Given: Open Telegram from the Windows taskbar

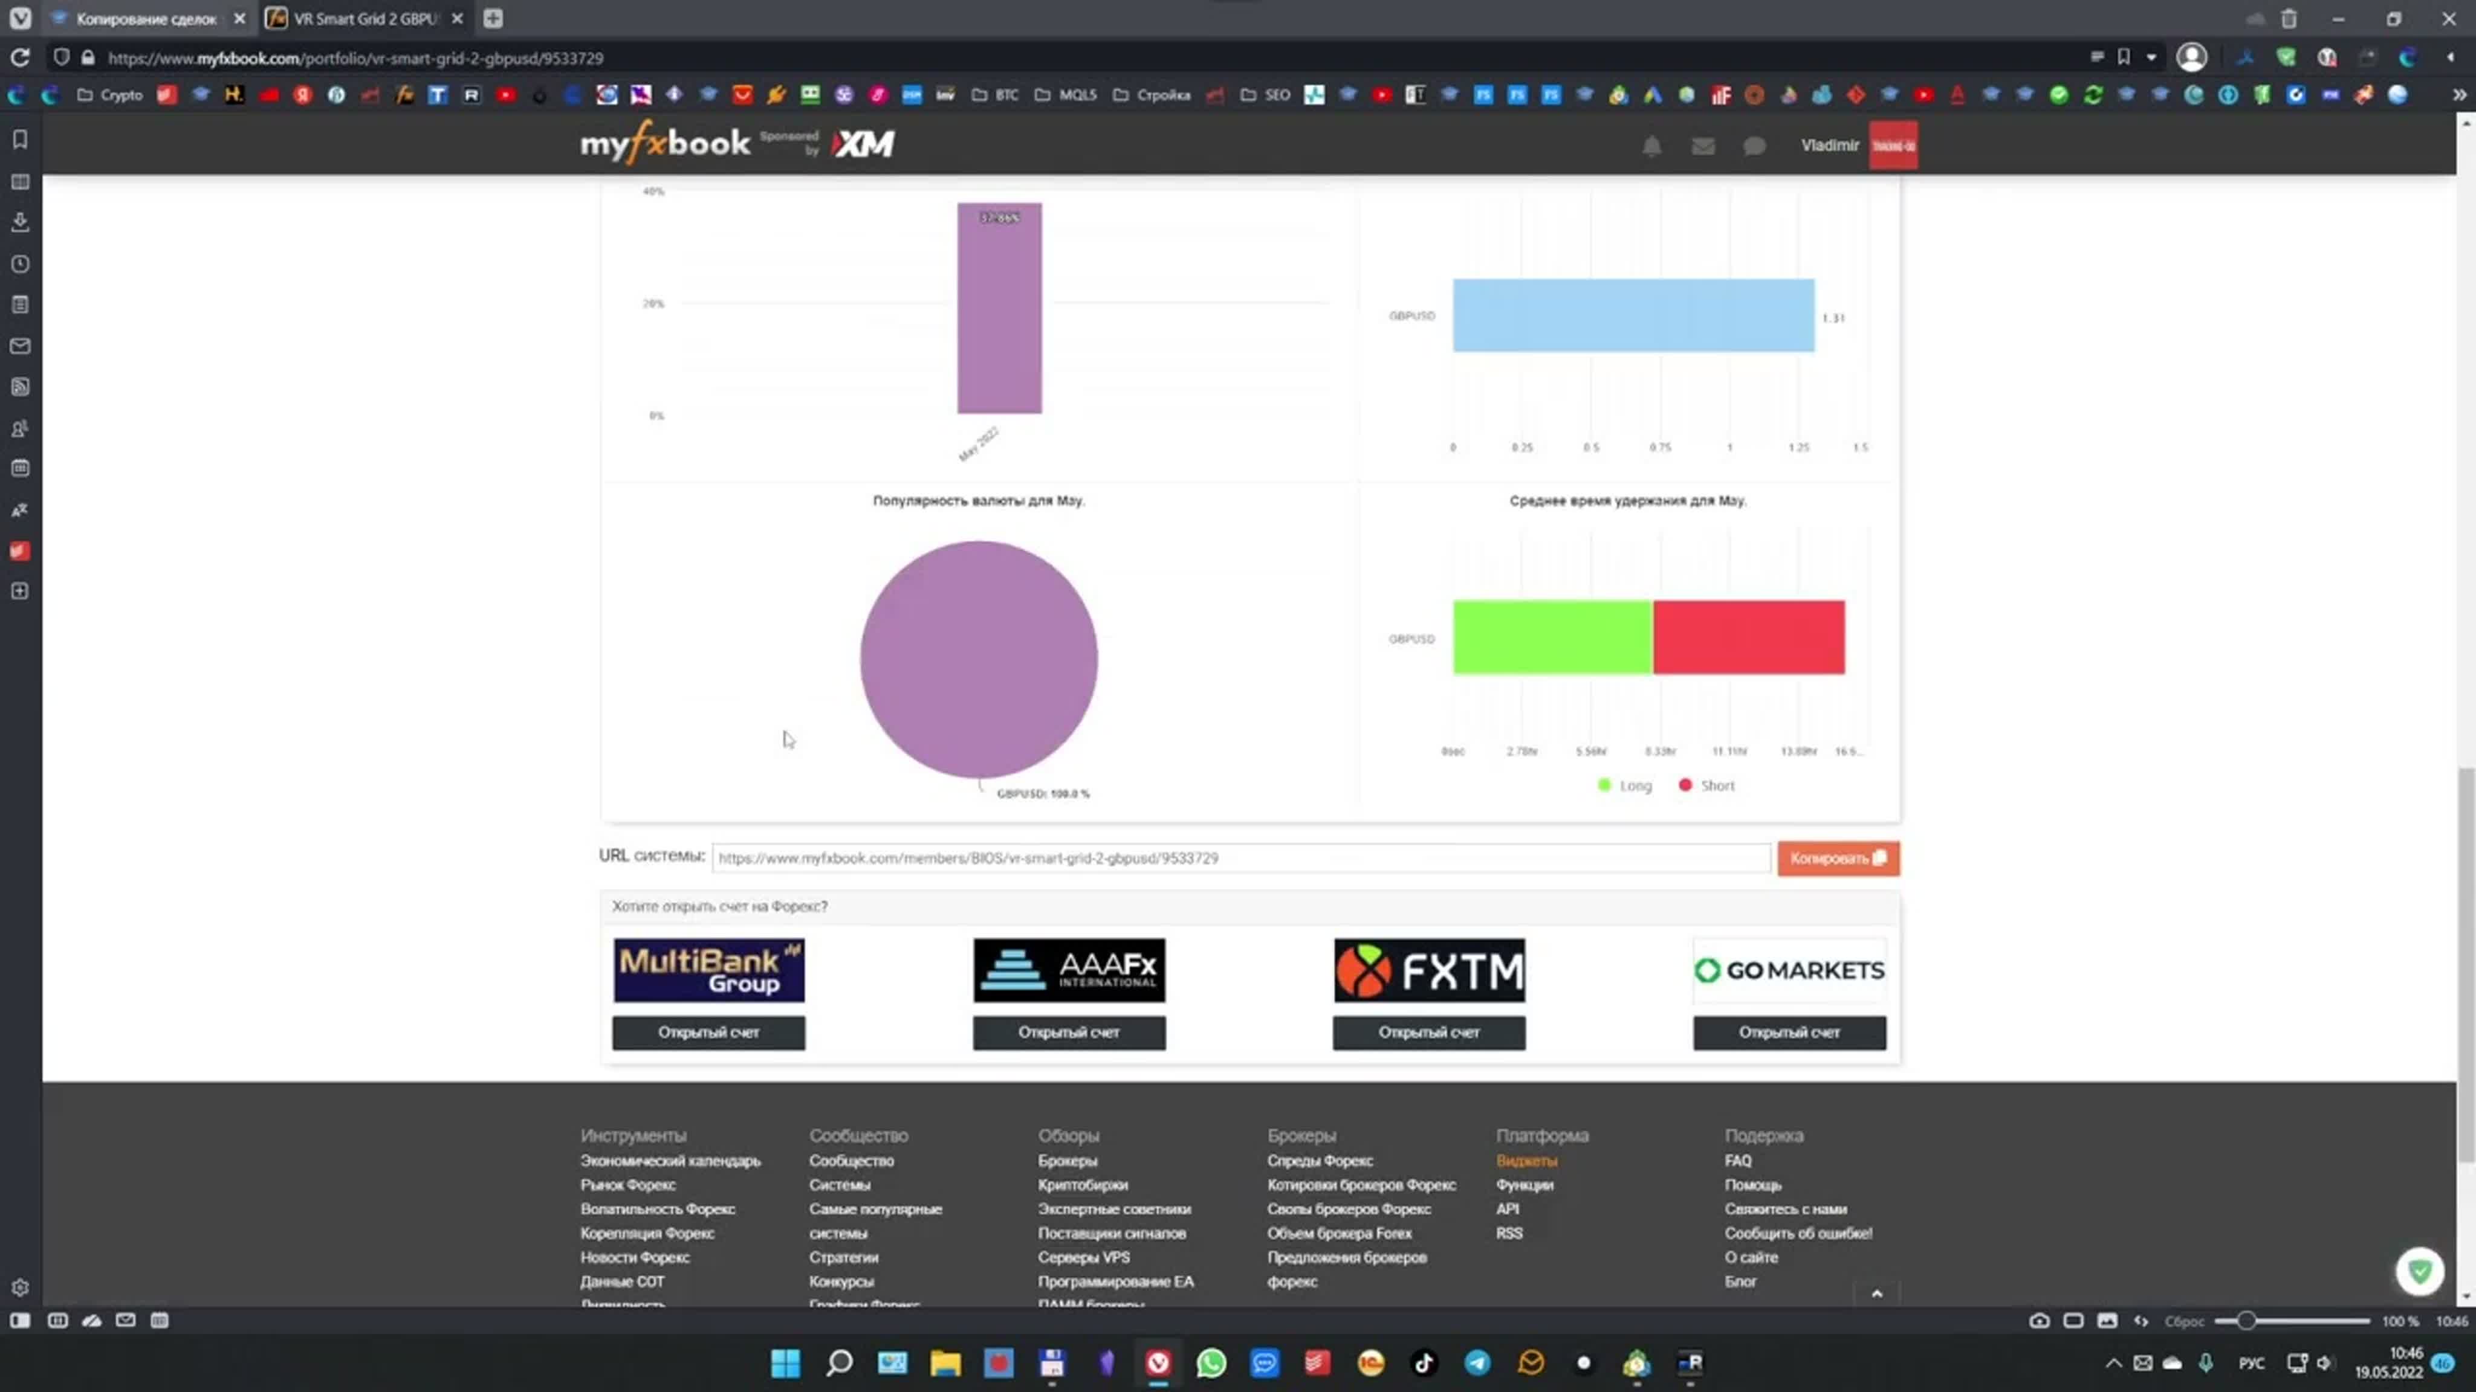Looking at the screenshot, I should pos(1477,1362).
